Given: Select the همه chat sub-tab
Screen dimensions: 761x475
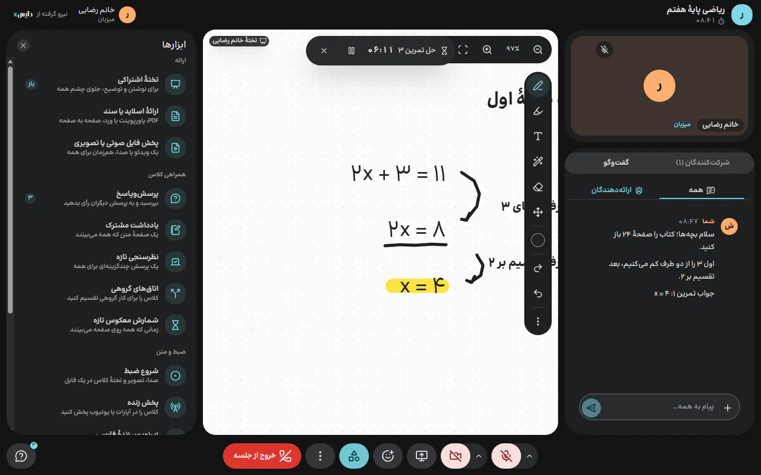Looking at the screenshot, I should [702, 190].
